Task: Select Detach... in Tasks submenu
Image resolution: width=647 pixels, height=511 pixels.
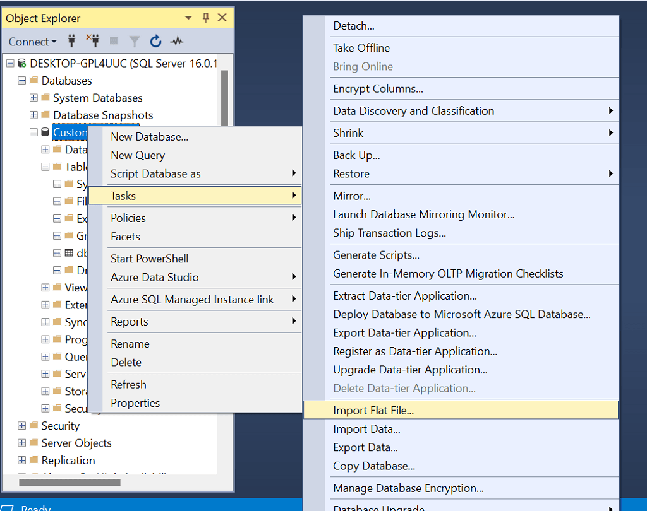Action: coord(461,25)
